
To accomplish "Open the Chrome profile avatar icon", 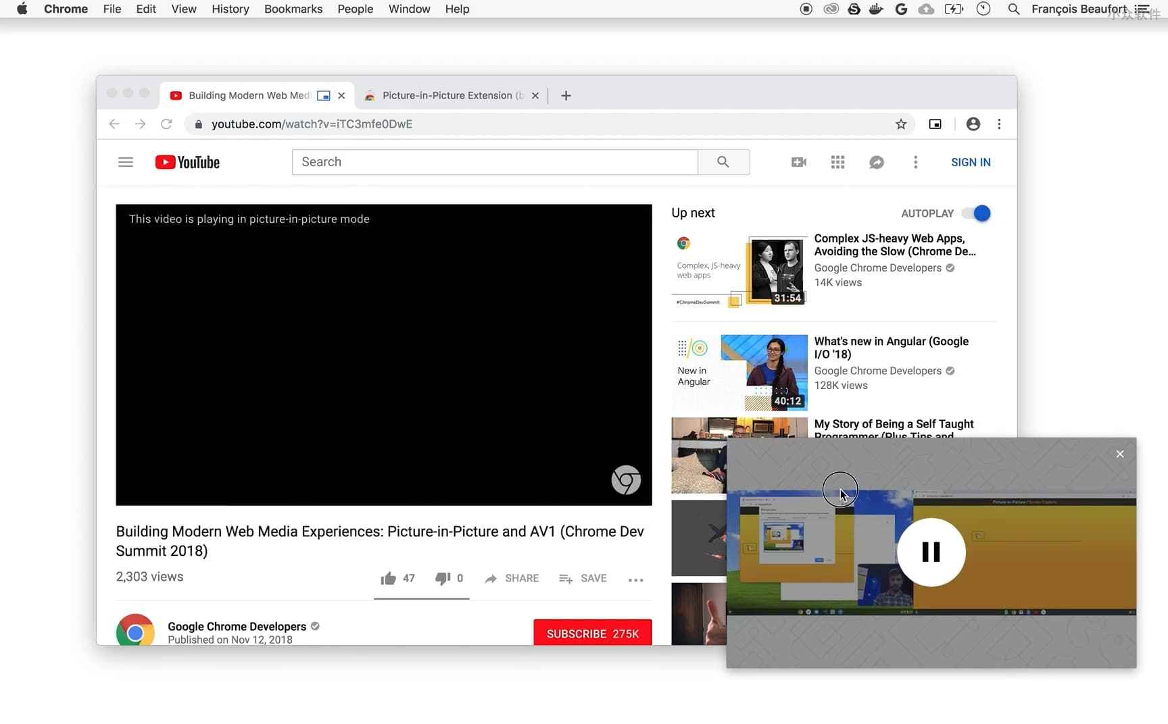I will 973,124.
